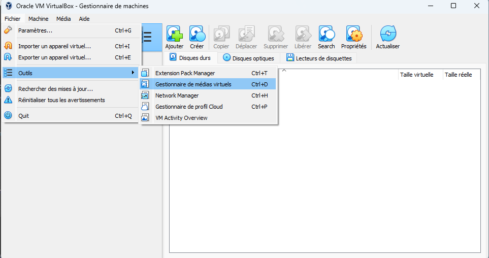Click the power icon beside Quit
Viewport: 489px width, 258px height.
tap(8, 115)
